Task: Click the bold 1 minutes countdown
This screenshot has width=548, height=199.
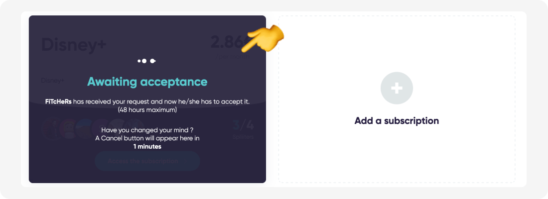Action: [x=147, y=147]
